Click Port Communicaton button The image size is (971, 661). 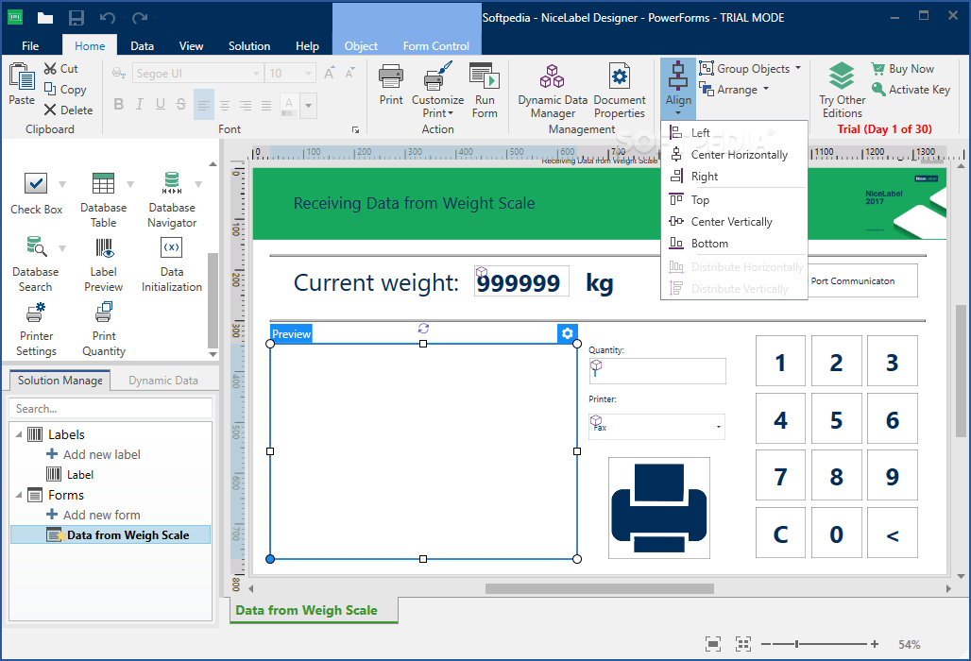coord(862,281)
